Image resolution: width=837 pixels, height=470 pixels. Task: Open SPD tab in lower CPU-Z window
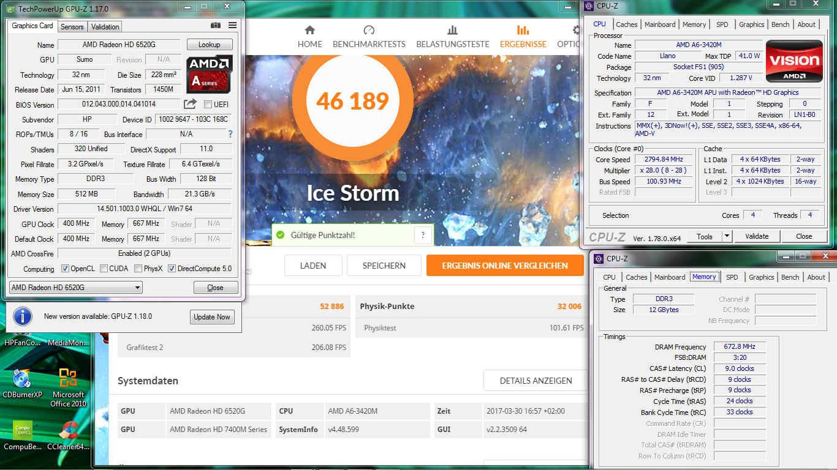tap(732, 277)
